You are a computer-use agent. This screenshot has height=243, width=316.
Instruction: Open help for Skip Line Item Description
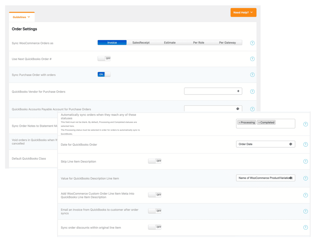tap(306, 161)
